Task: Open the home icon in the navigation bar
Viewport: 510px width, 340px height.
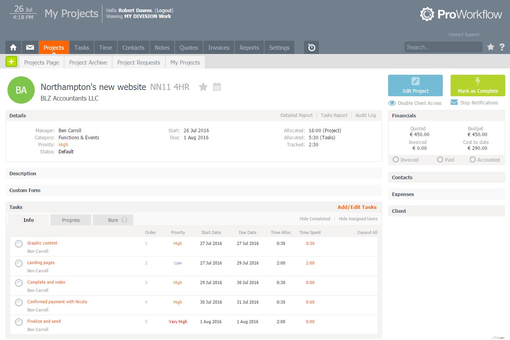Action: click(x=13, y=47)
